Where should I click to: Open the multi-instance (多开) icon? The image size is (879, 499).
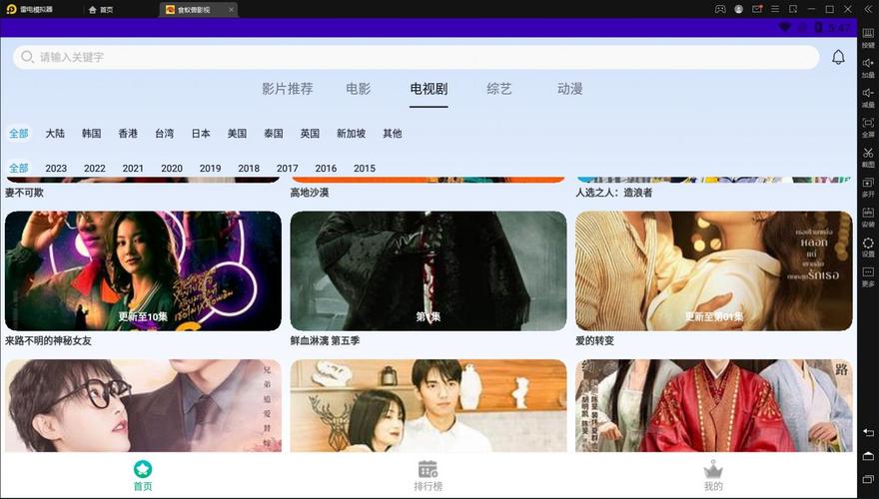point(868,185)
